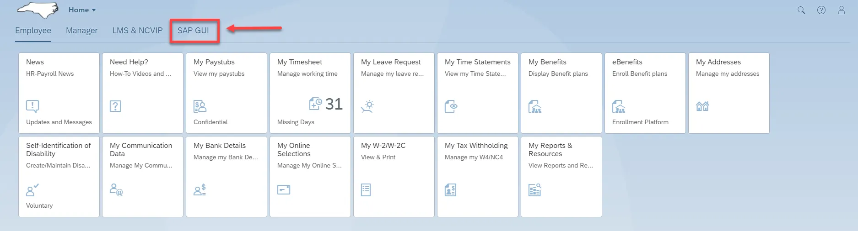Expand the Home dropdown menu
The image size is (858, 231).
click(82, 10)
